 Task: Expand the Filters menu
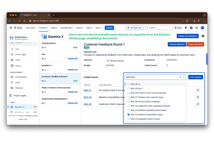[54, 28]
